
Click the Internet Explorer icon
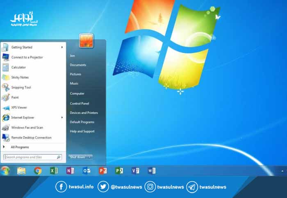coord(6,118)
